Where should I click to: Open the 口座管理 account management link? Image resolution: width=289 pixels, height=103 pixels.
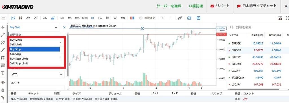(196, 6)
